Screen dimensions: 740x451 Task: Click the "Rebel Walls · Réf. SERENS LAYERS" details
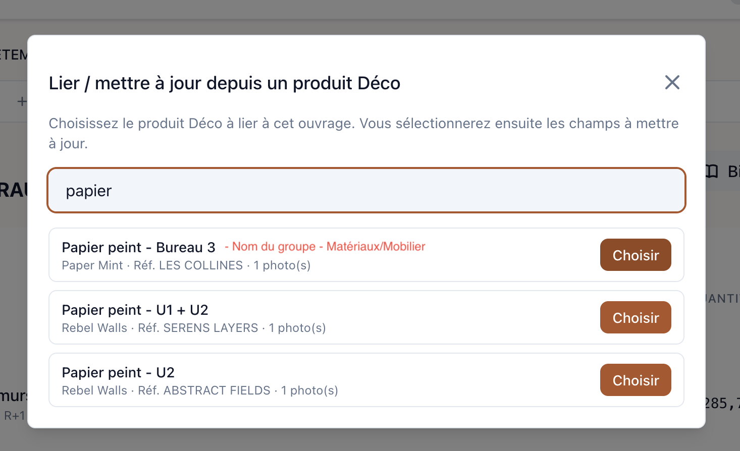tap(160, 328)
